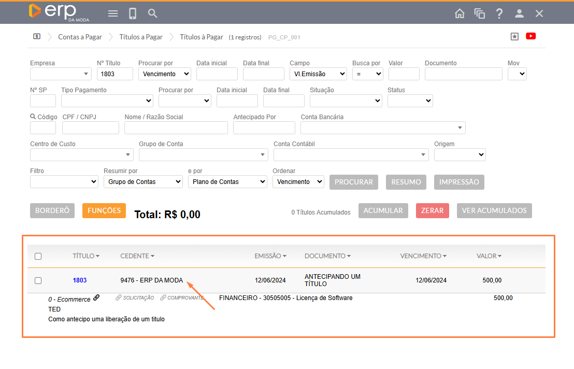Open the Empresa dropdown
Viewport: 574px width, 369px height.
click(61, 74)
